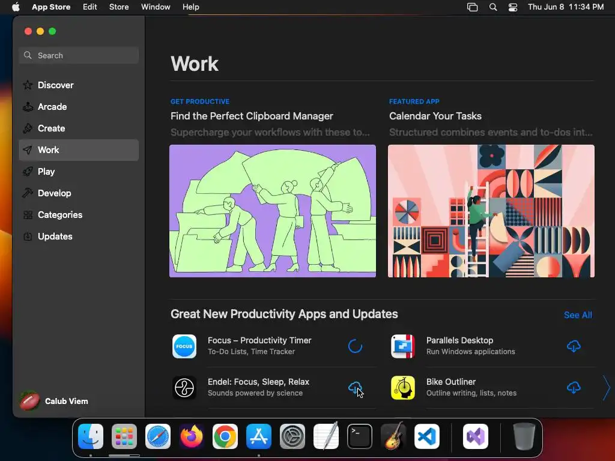Open the App Store menu
This screenshot has width=615, height=461.
point(51,7)
